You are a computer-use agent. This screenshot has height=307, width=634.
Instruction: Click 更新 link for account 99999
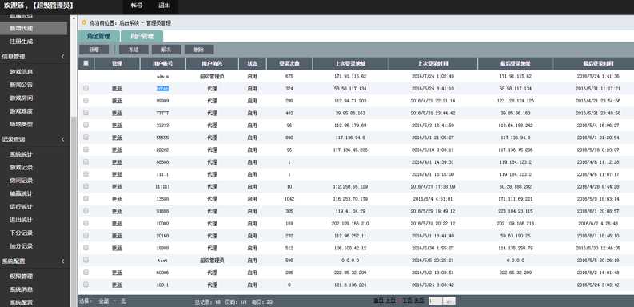117,100
